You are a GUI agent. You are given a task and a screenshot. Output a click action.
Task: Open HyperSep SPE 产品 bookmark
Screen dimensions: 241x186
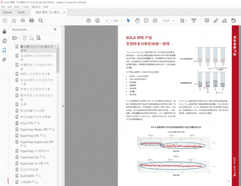[33, 136]
